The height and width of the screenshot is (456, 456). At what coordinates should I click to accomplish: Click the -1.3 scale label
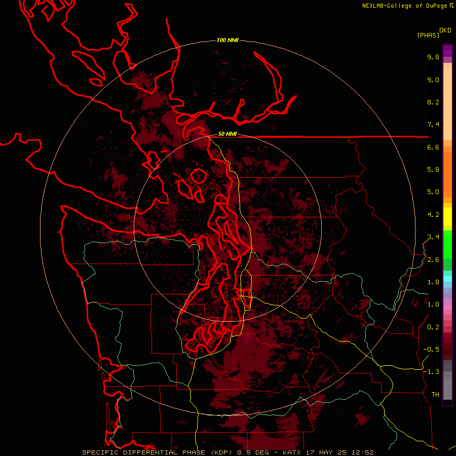431,372
